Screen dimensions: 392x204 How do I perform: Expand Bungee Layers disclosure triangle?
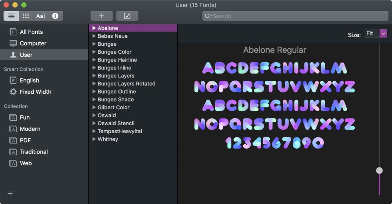coord(94,75)
